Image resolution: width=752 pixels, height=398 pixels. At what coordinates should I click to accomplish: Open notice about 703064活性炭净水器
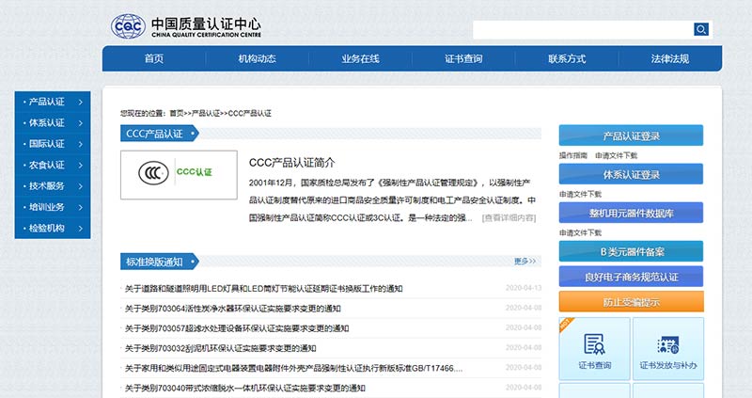click(x=232, y=309)
